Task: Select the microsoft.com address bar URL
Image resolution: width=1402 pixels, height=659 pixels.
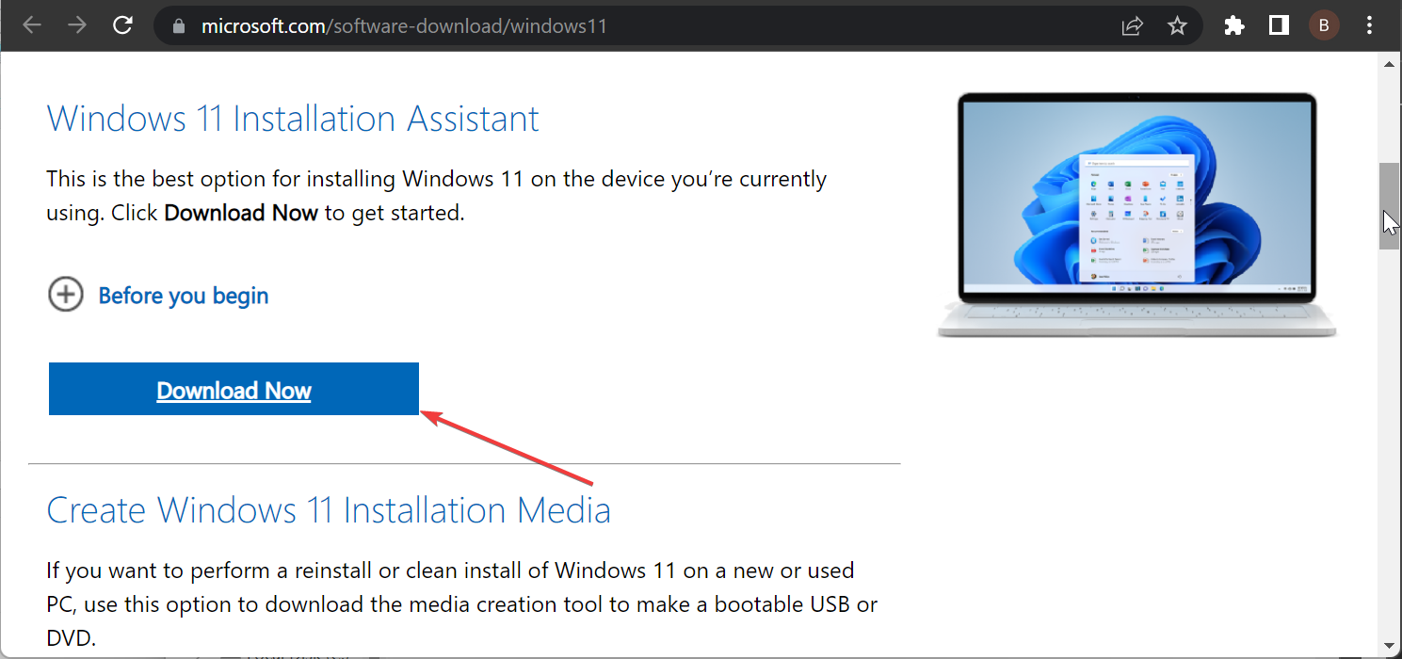Action: (x=404, y=26)
